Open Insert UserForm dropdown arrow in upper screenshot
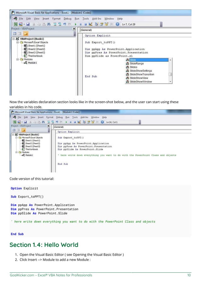The height and width of the screenshot is (284, 201). point(24,24)
